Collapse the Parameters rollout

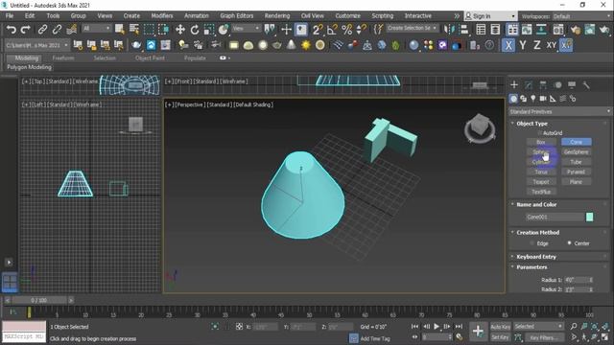coord(531,267)
